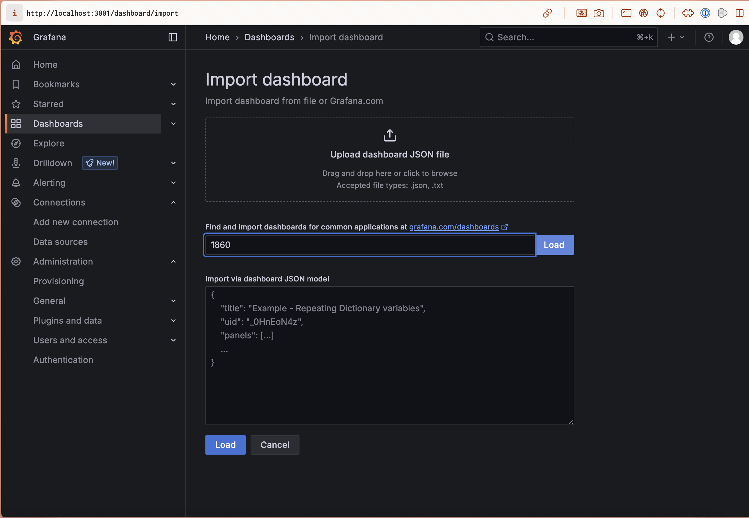Viewport: 749px width, 518px height.
Task: Open the grafana.com/dashboards link
Action: 454,227
